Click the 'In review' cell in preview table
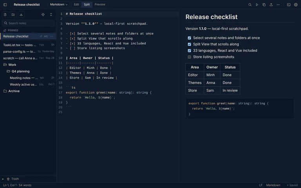 pos(230,90)
